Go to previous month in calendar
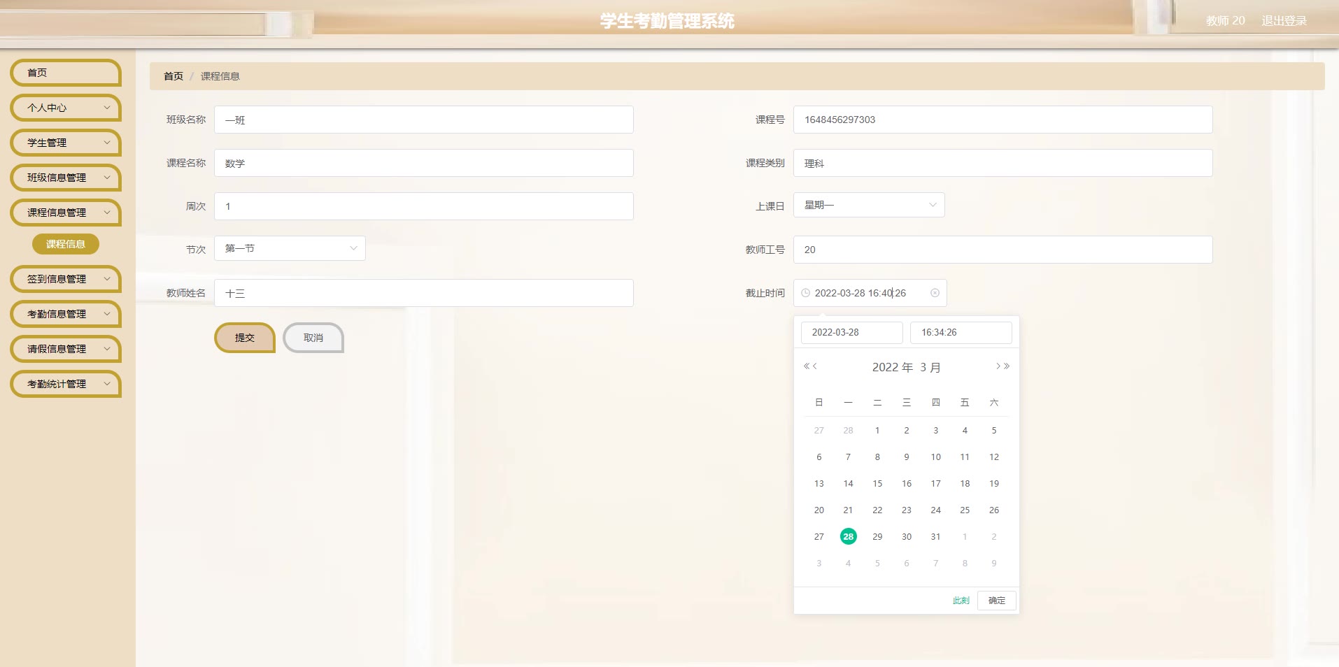This screenshot has height=667, width=1339. [x=815, y=366]
